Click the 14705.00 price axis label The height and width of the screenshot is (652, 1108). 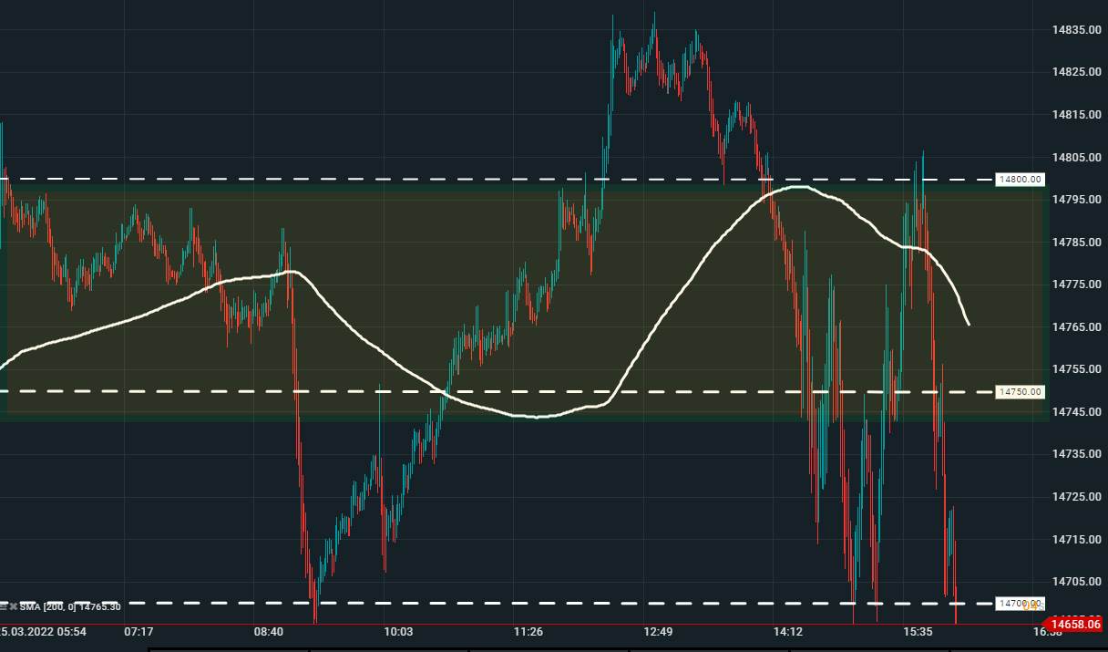pos(1076,582)
